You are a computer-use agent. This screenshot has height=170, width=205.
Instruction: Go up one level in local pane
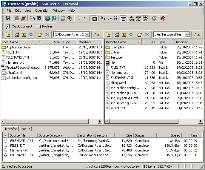pyautogui.click(x=24, y=35)
